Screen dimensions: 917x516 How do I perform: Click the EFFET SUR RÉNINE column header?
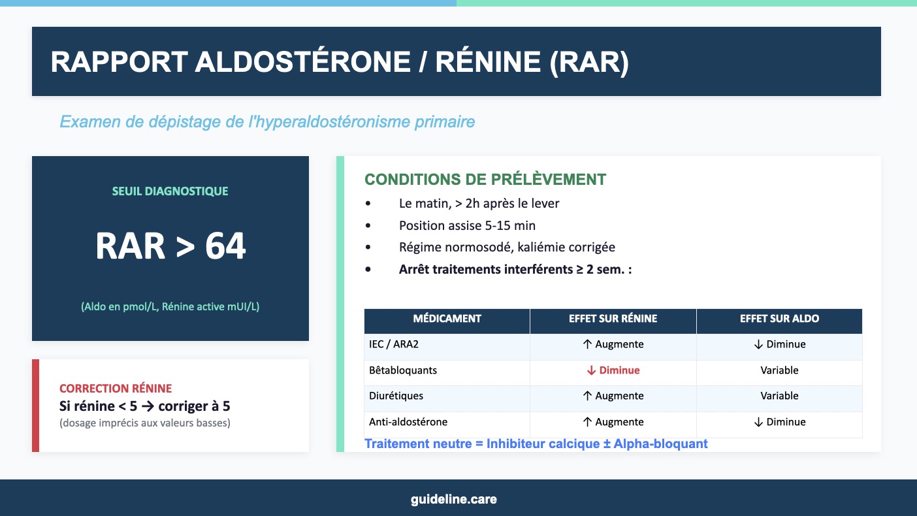[x=613, y=319]
